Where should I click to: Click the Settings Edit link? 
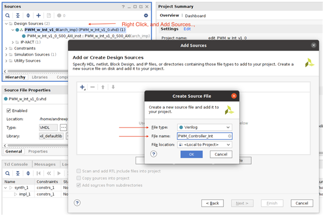coord(187,29)
